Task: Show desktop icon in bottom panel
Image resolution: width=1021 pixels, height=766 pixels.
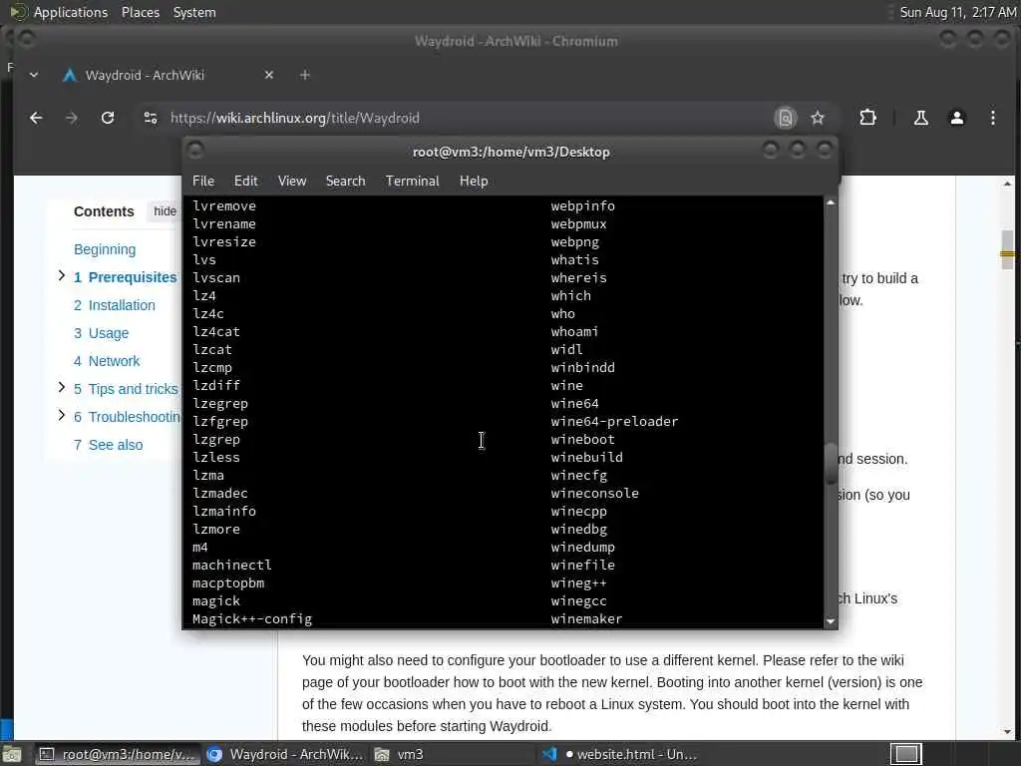Action: 12,754
